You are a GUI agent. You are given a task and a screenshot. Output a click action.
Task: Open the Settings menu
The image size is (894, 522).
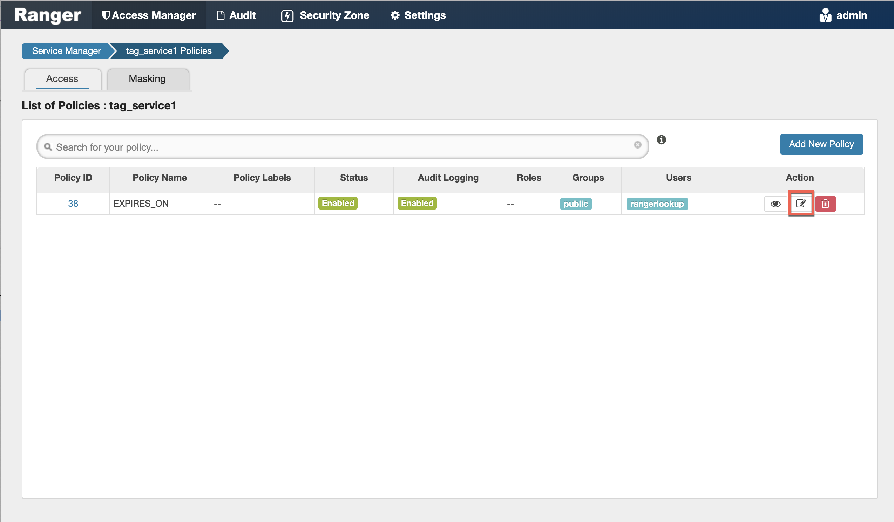click(418, 15)
